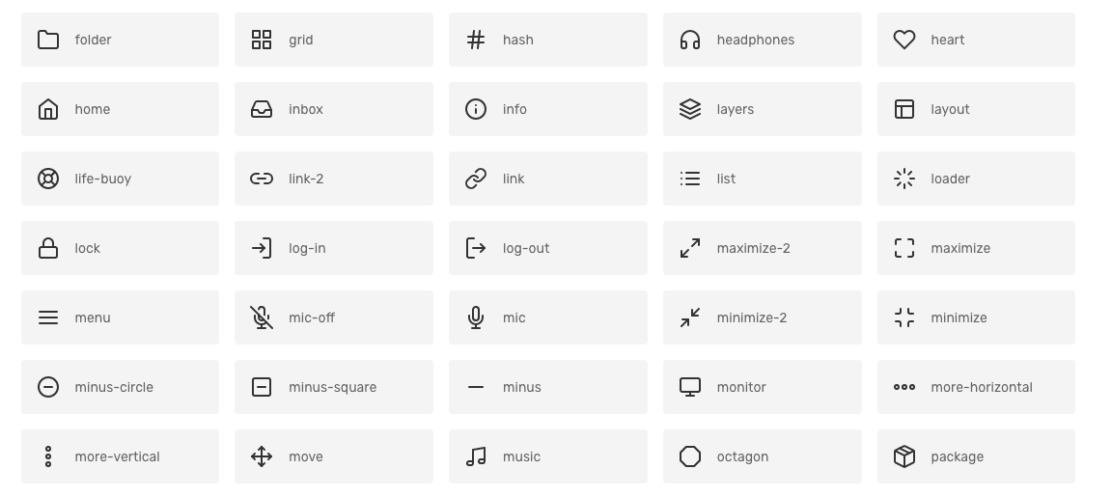Select the minimize-2 tile
This screenshot has width=1112, height=497.
pos(763,318)
